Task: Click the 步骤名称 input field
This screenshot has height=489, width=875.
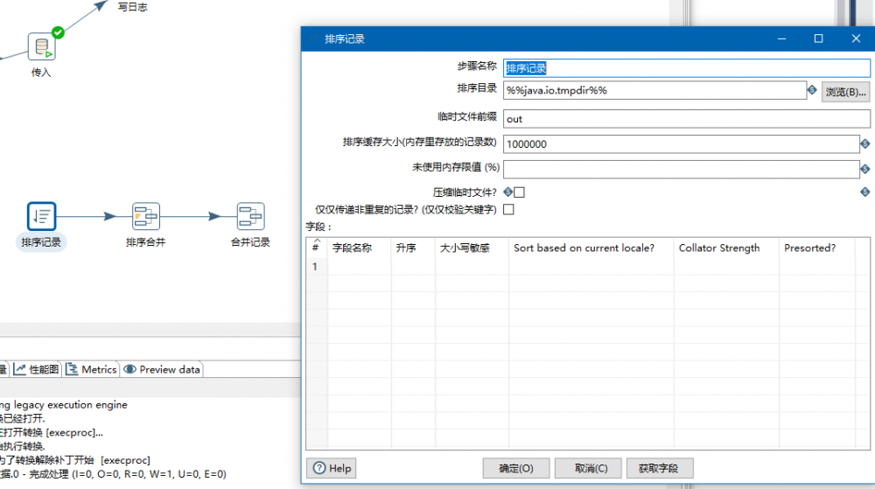Action: [686, 68]
